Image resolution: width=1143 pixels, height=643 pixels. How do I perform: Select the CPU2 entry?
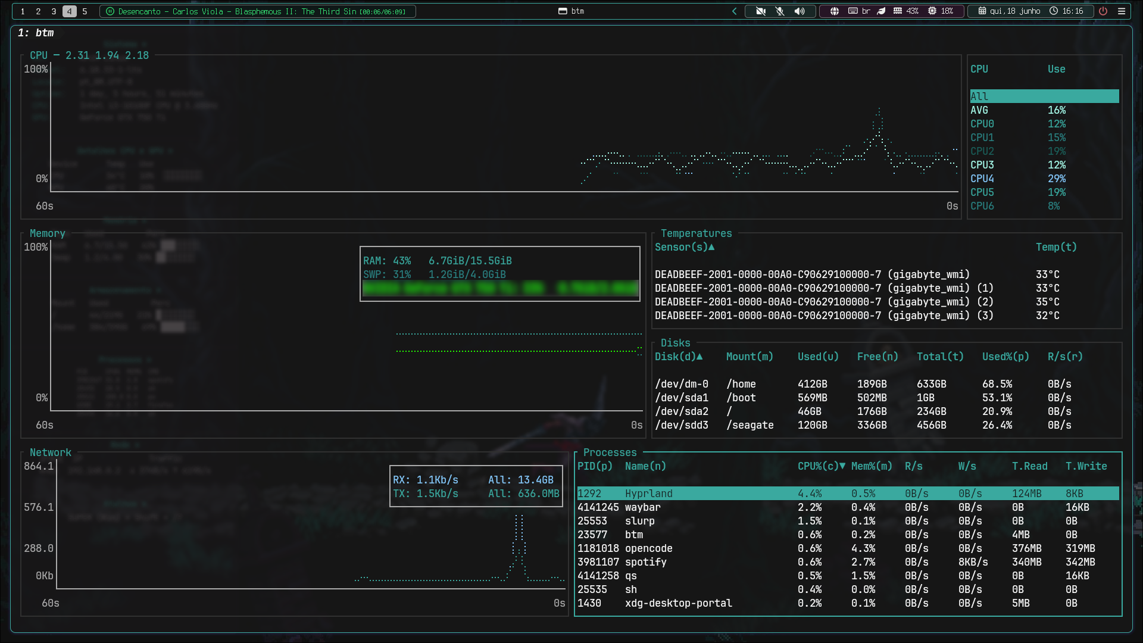click(1044, 151)
